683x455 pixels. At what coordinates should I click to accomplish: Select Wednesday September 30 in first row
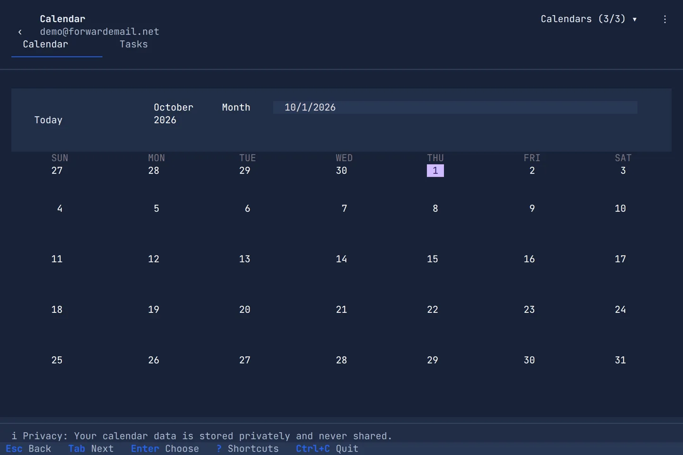[341, 171]
